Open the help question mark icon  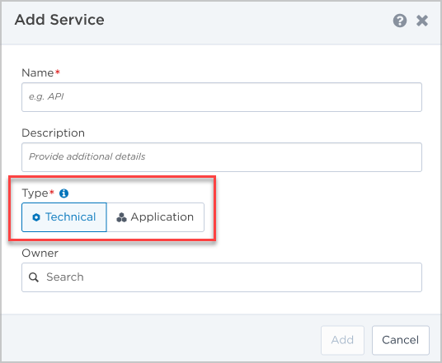[400, 21]
